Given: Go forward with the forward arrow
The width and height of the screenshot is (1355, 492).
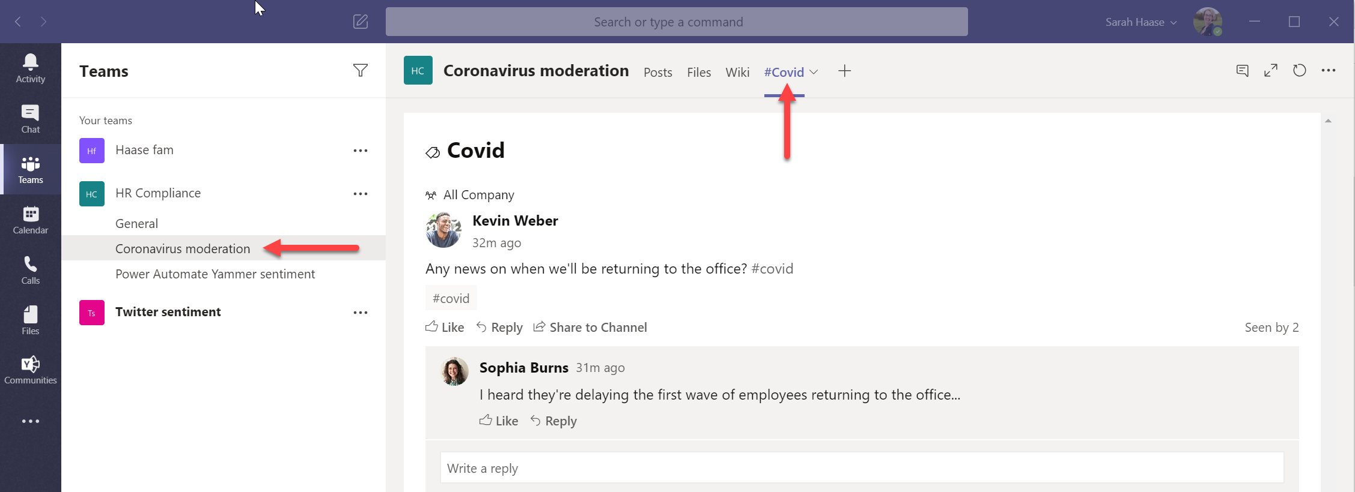Looking at the screenshot, I should [x=43, y=22].
